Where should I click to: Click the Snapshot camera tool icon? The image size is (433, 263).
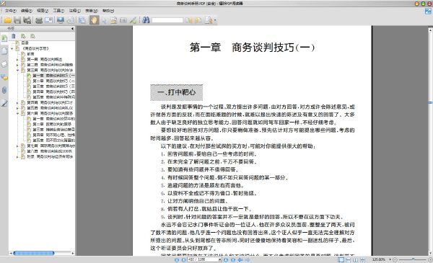(123, 20)
